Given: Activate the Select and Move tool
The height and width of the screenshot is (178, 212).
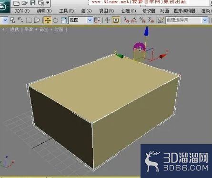Looking at the screenshot, I should (x=48, y=20).
